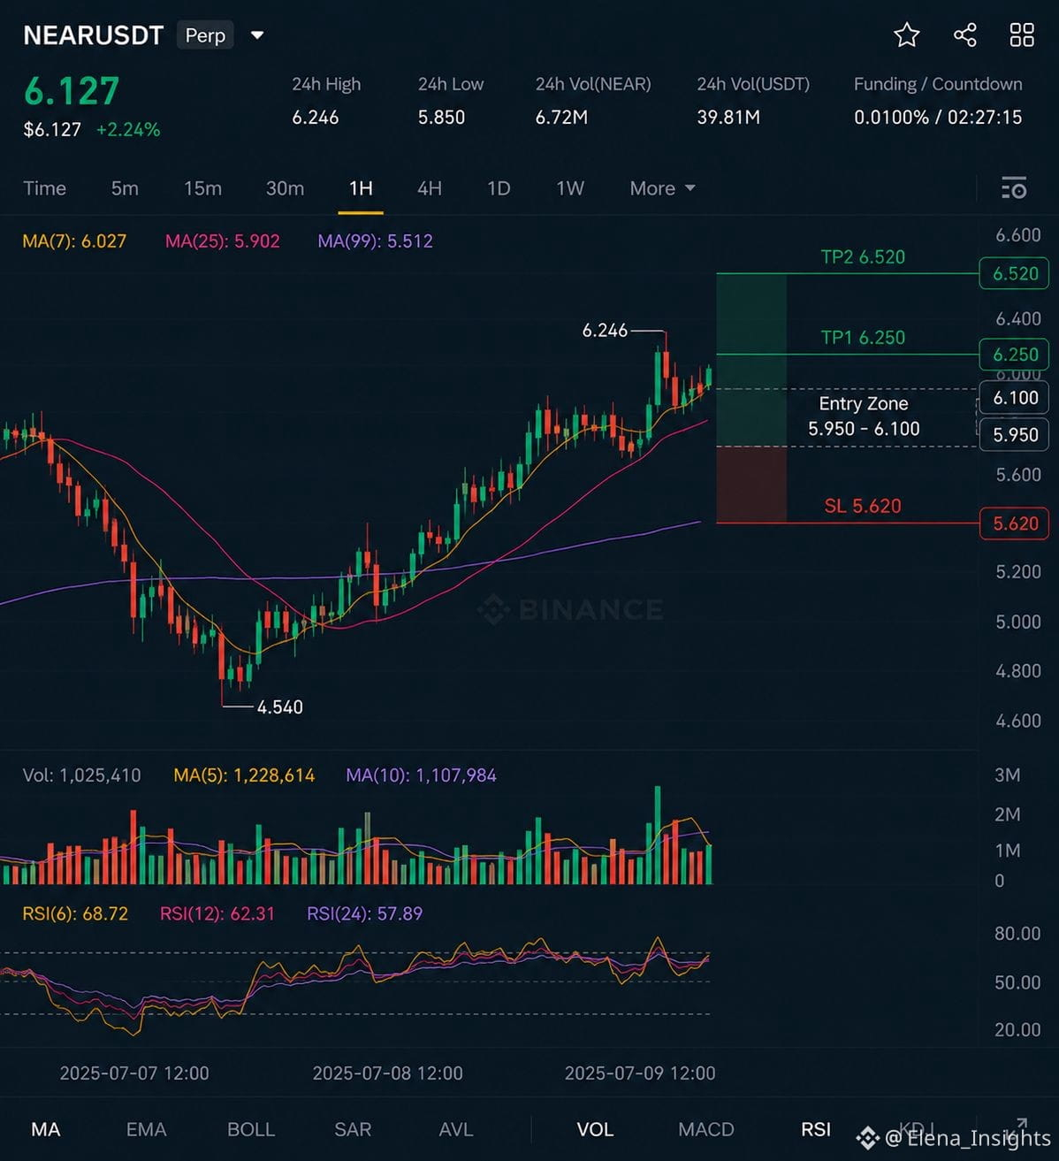Click the MA(99): 5.512 legend label
This screenshot has width=1059, height=1161.
coord(376,241)
